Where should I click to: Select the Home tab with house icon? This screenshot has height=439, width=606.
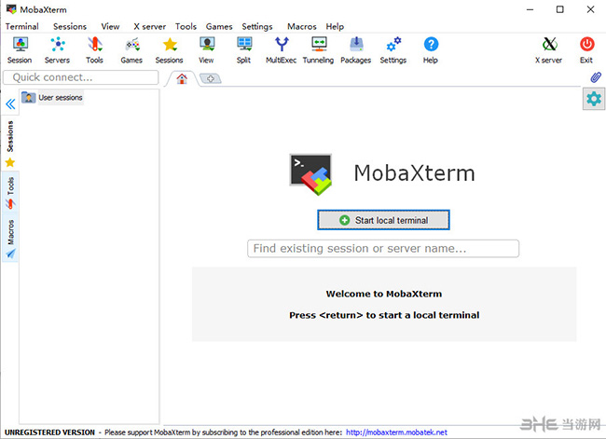[182, 79]
